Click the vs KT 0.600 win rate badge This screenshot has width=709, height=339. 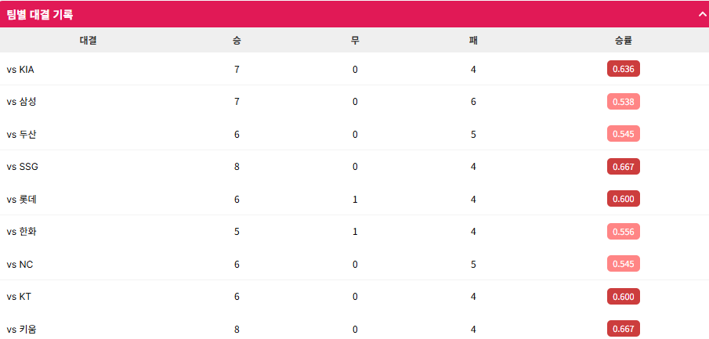tap(623, 297)
